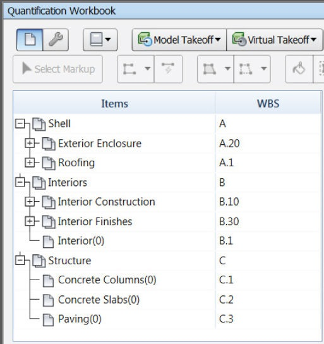Click the Roofing group icon

pyautogui.click(x=49, y=163)
